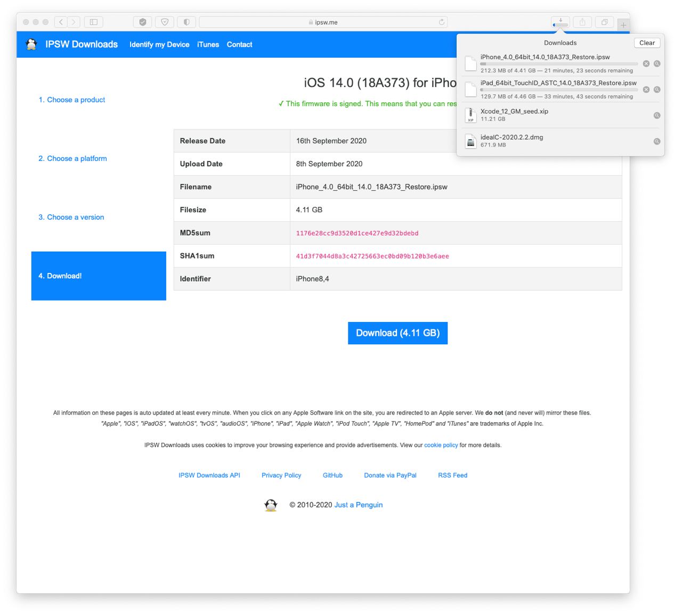Screen dimensions: 682x614
Task: Go forward with the Safari forward arrow
Action: [74, 22]
